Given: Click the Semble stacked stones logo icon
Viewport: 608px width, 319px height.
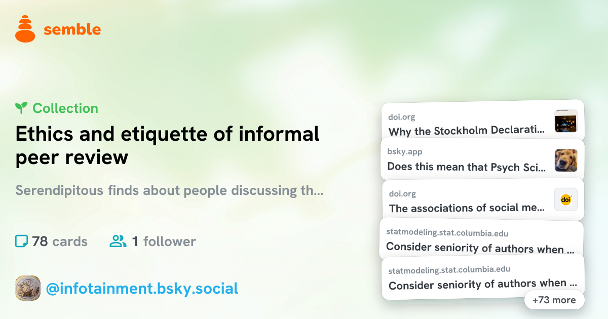Looking at the screenshot, I should tap(25, 29).
